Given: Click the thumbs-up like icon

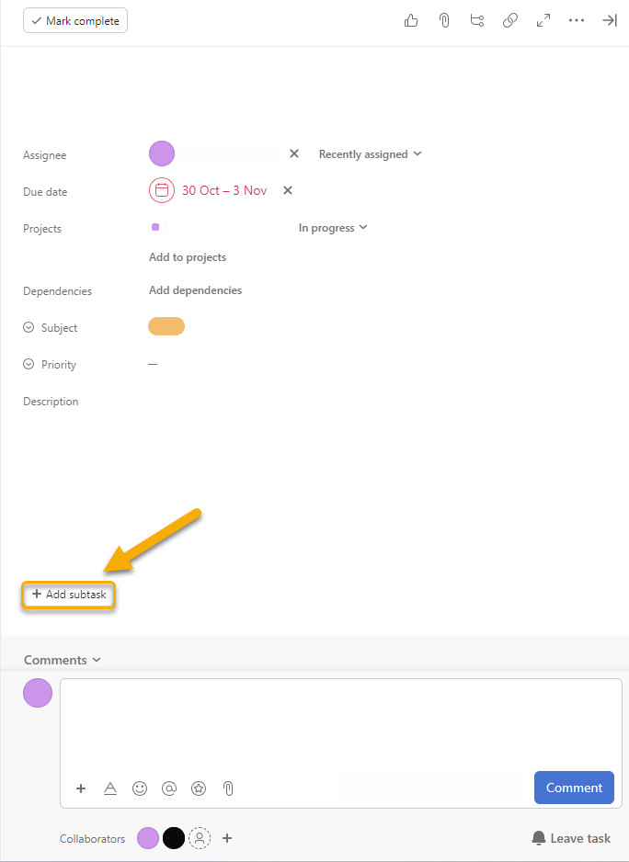Looking at the screenshot, I should pos(411,20).
